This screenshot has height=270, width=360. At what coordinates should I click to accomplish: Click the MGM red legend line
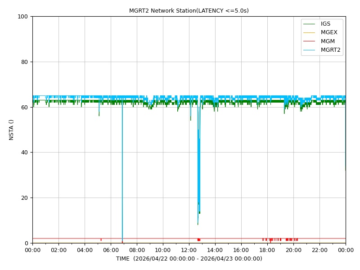click(309, 41)
